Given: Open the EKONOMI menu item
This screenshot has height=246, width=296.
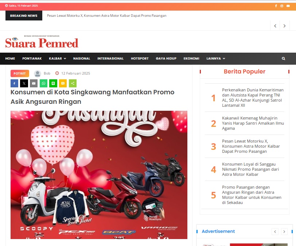Looking at the screenshot, I should click(191, 58).
